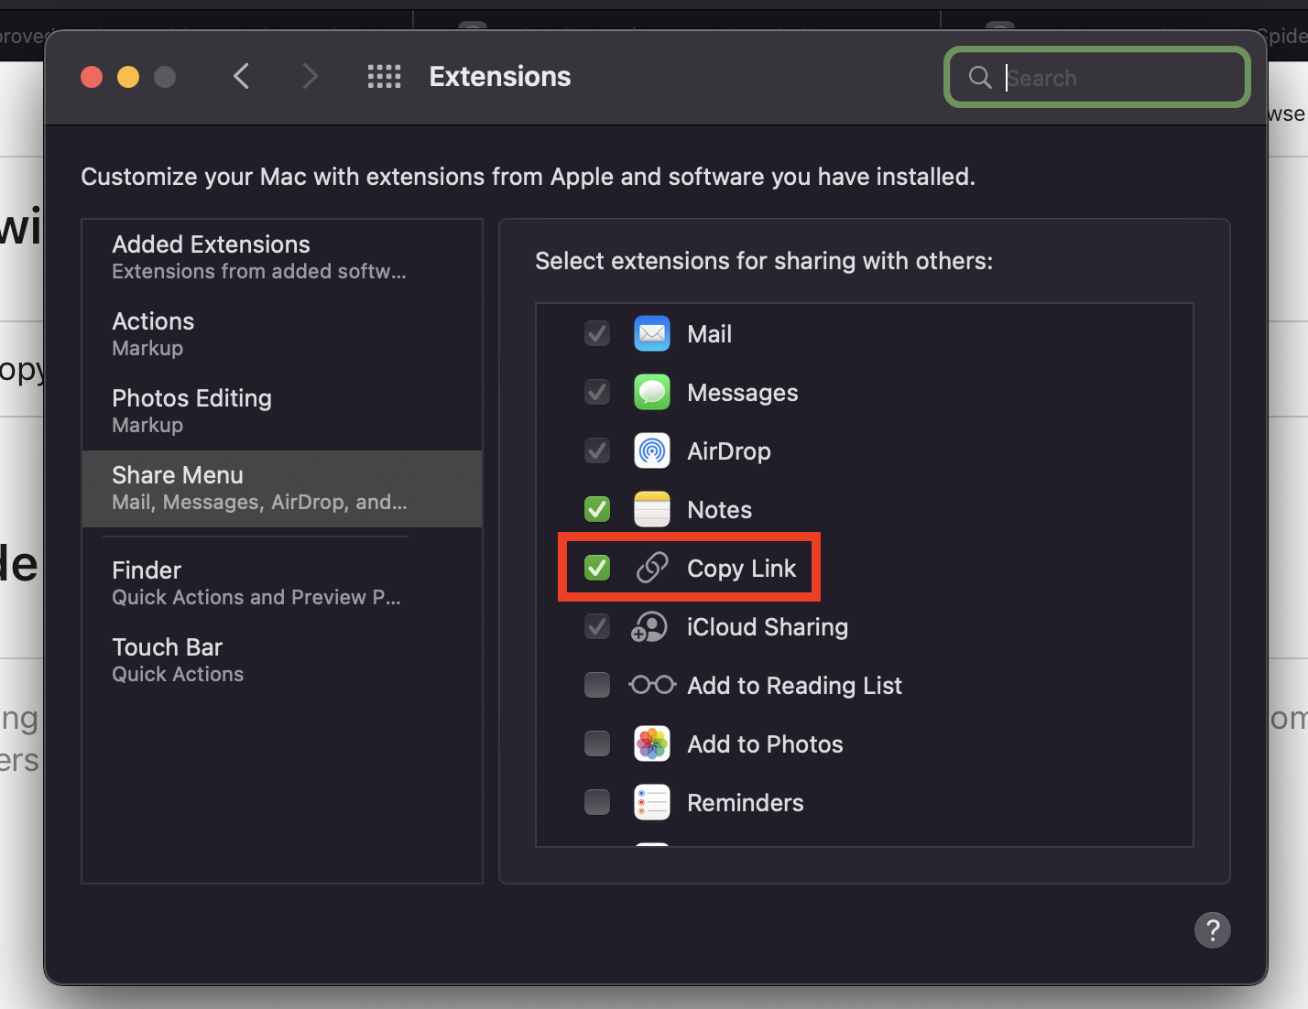Click the Photos app icon

coord(651,743)
